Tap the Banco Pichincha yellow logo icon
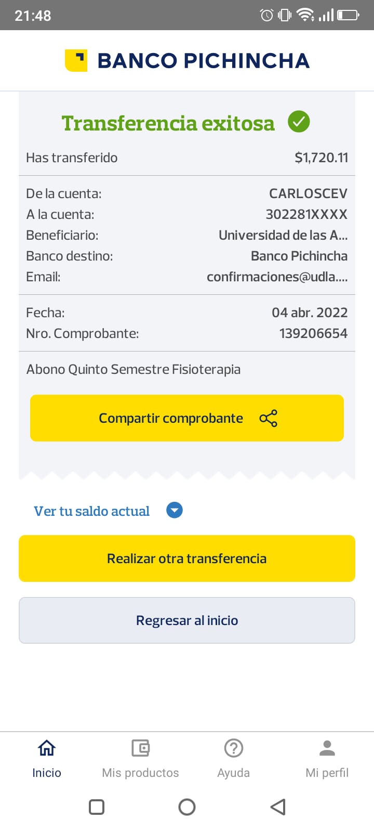This screenshot has width=374, height=832. pyautogui.click(x=76, y=60)
